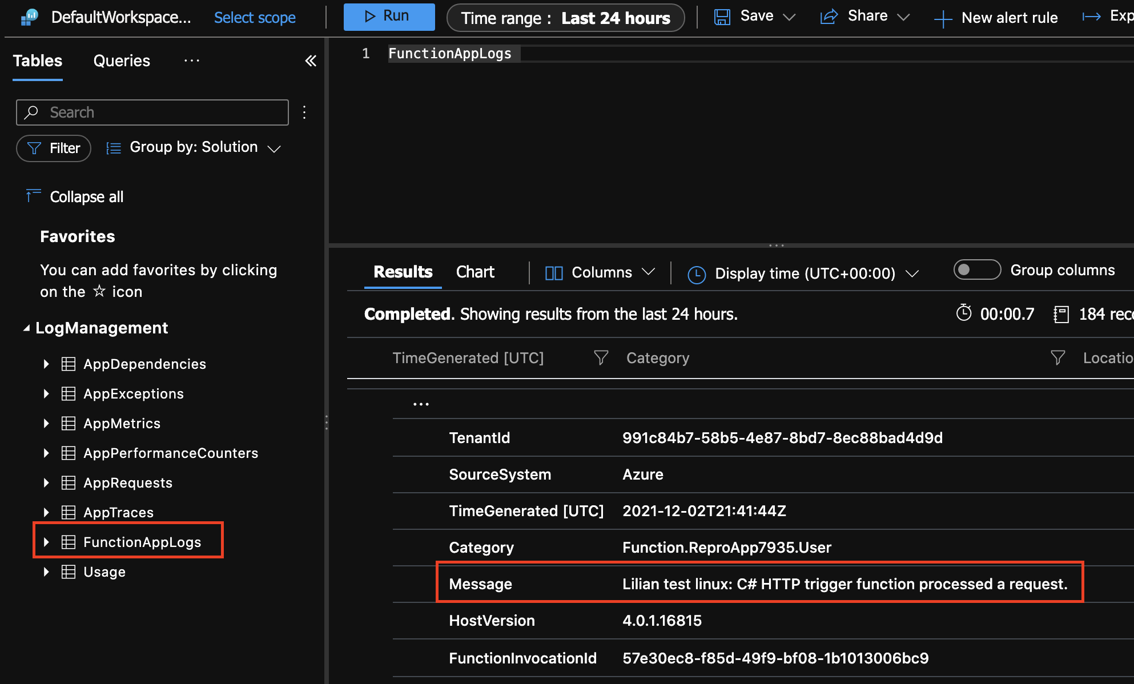
Task: Click the Select scope link
Action: tap(255, 18)
